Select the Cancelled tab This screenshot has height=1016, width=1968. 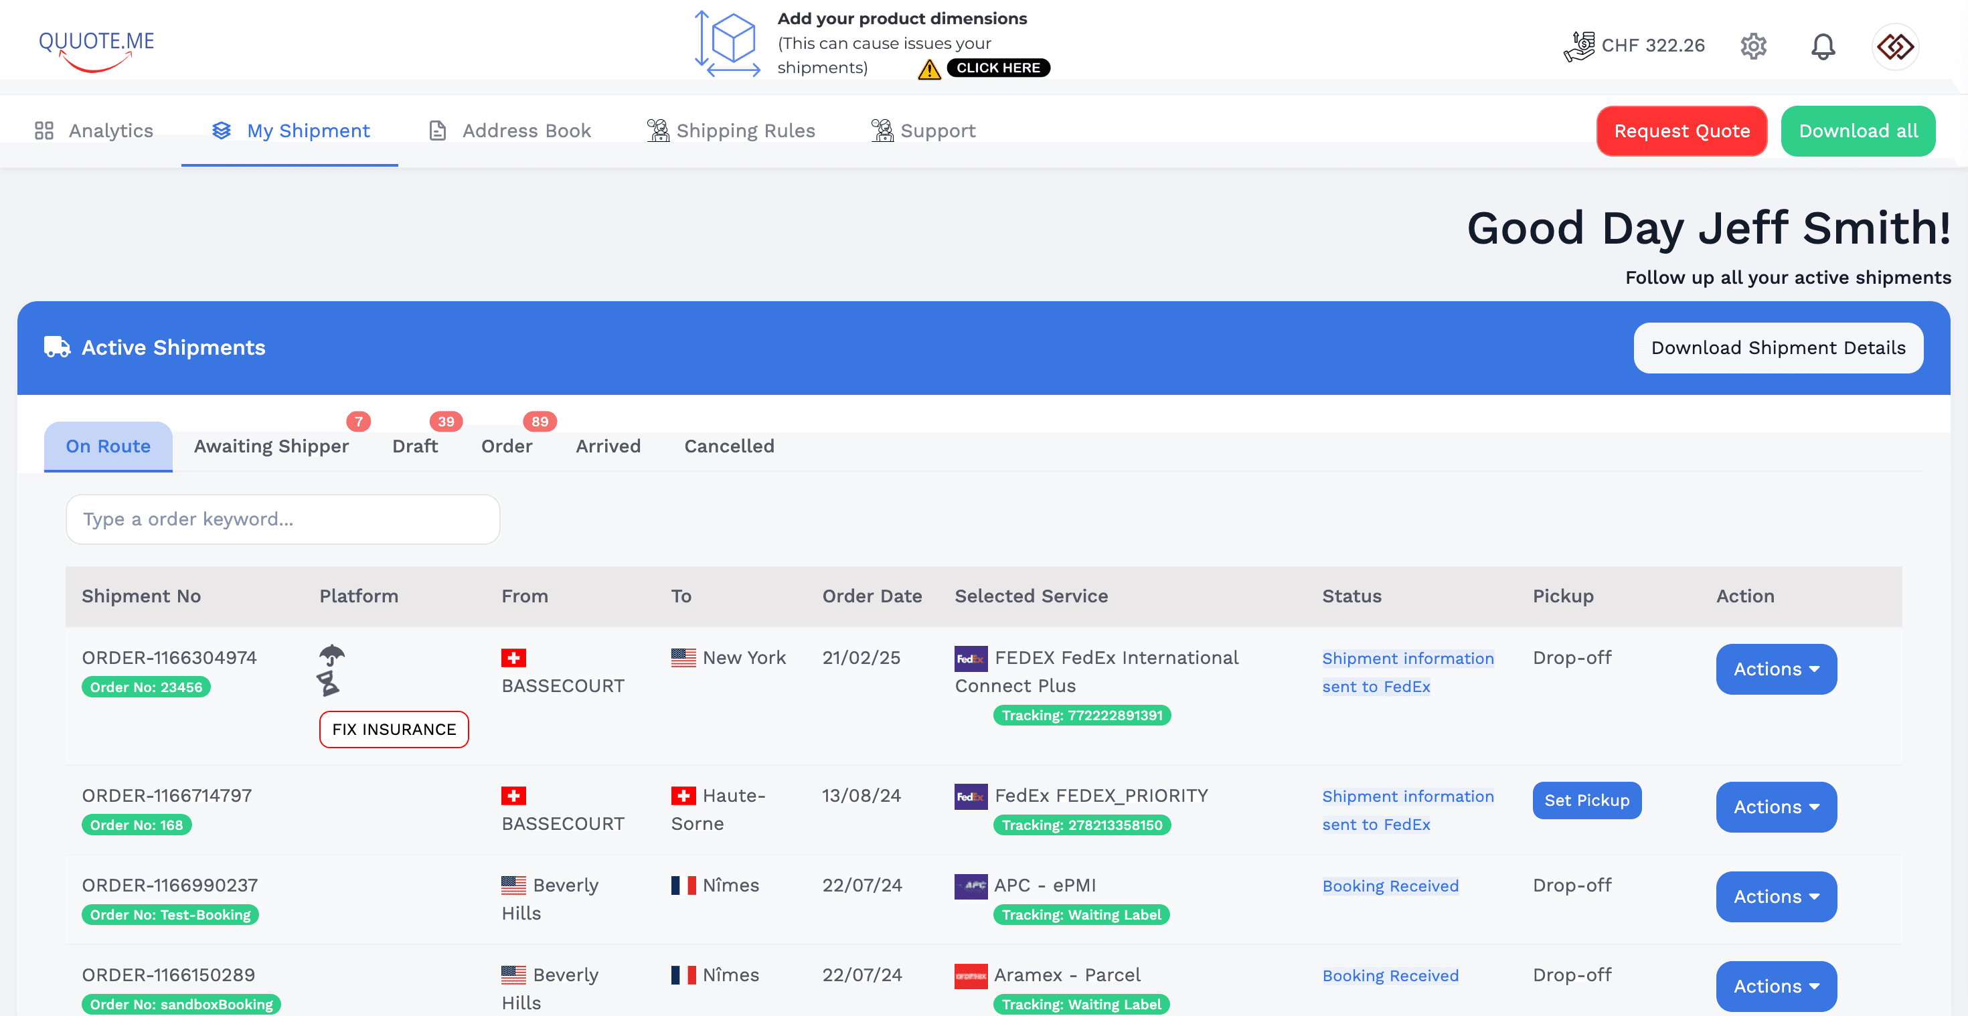coord(729,446)
